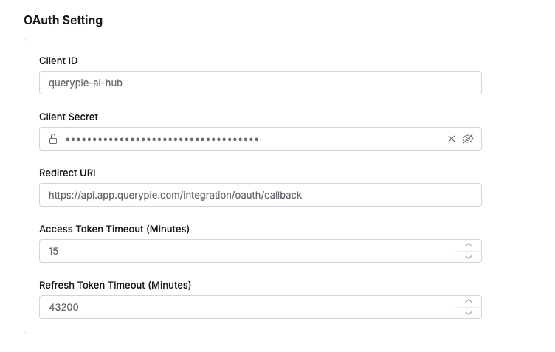Increase Access Token Timeout with up arrow
This screenshot has height=352, width=555.
coord(468,245)
